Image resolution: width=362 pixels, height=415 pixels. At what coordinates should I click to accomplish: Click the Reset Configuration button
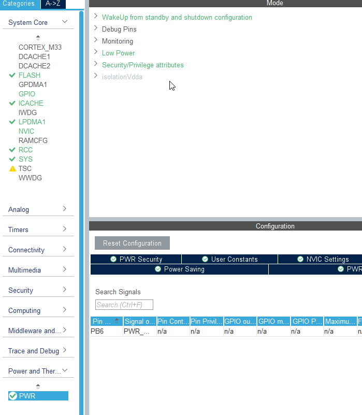132,243
